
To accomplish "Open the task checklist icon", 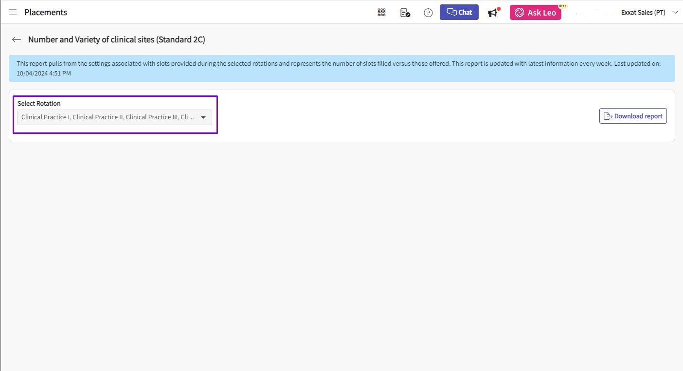I will pos(405,13).
